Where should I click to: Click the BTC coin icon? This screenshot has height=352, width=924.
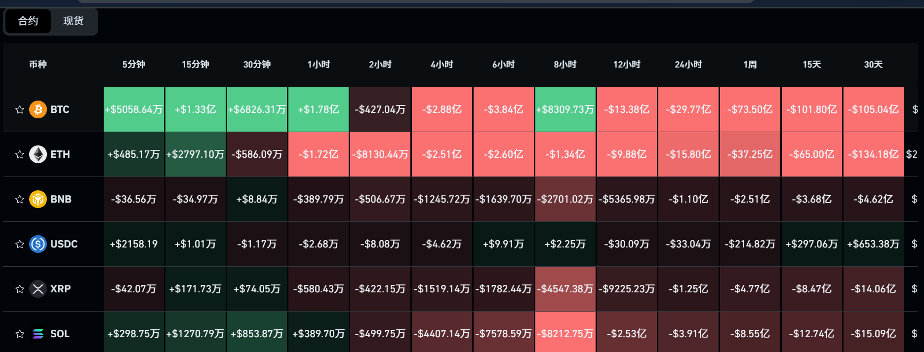click(38, 109)
